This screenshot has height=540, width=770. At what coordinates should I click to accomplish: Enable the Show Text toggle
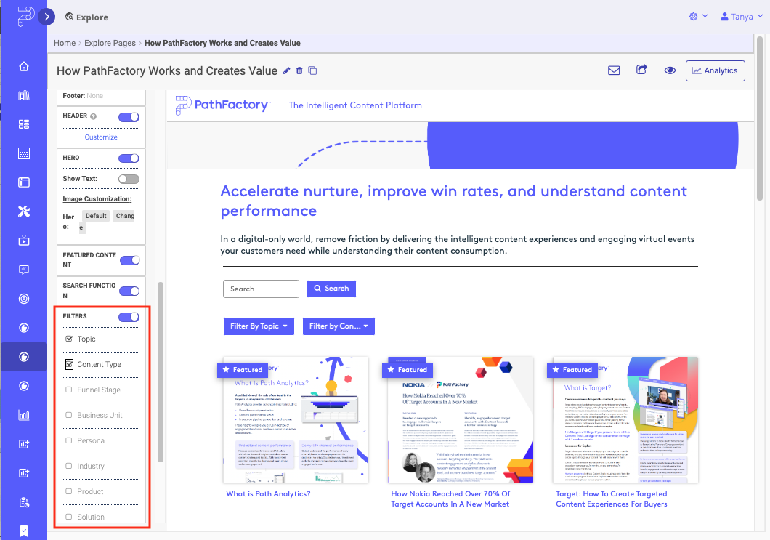[129, 179]
